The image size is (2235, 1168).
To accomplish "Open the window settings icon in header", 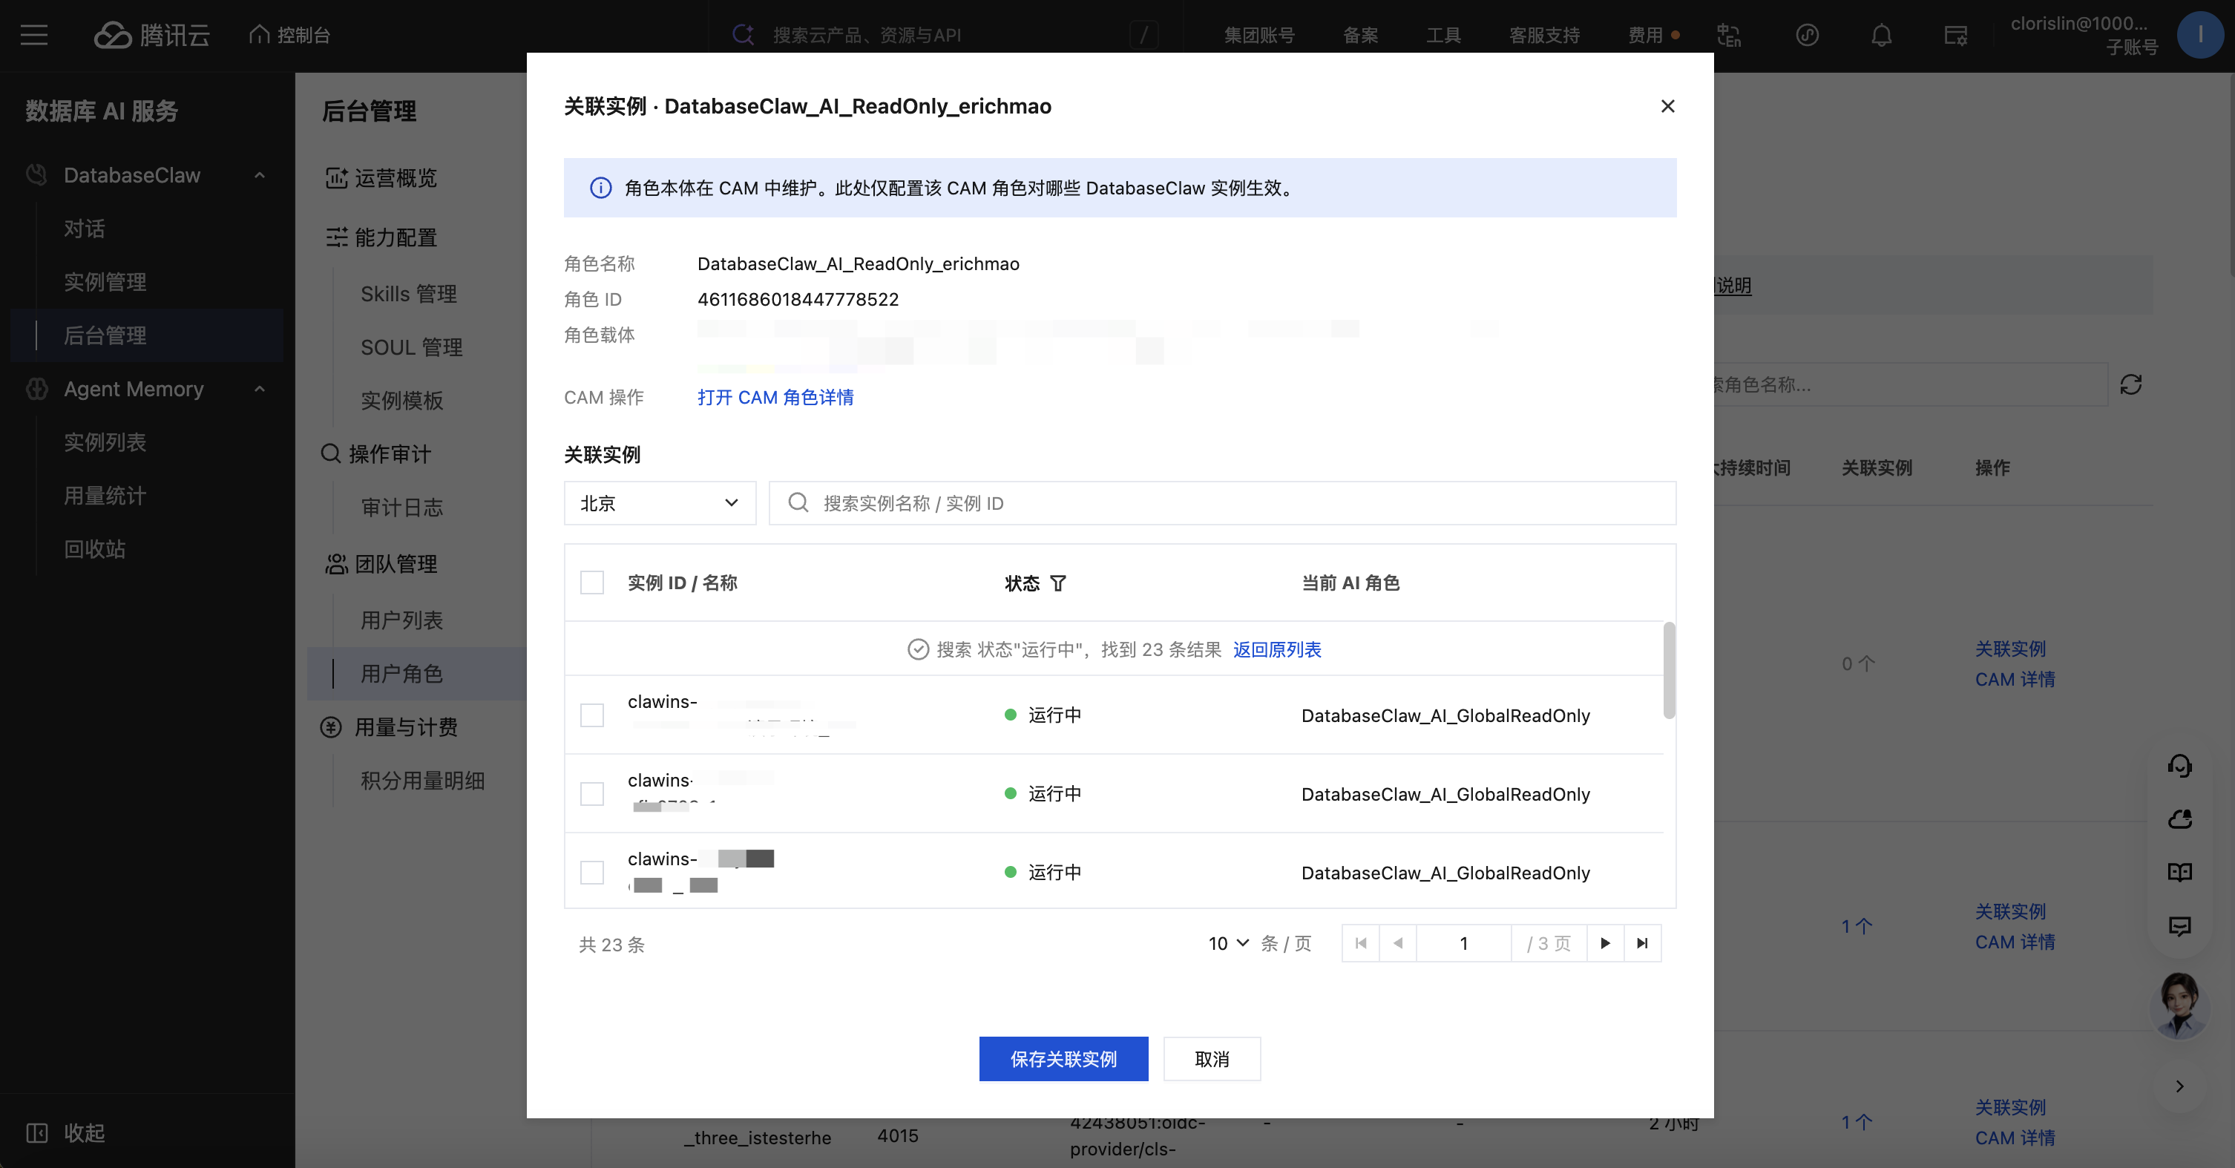I will click(x=1956, y=35).
